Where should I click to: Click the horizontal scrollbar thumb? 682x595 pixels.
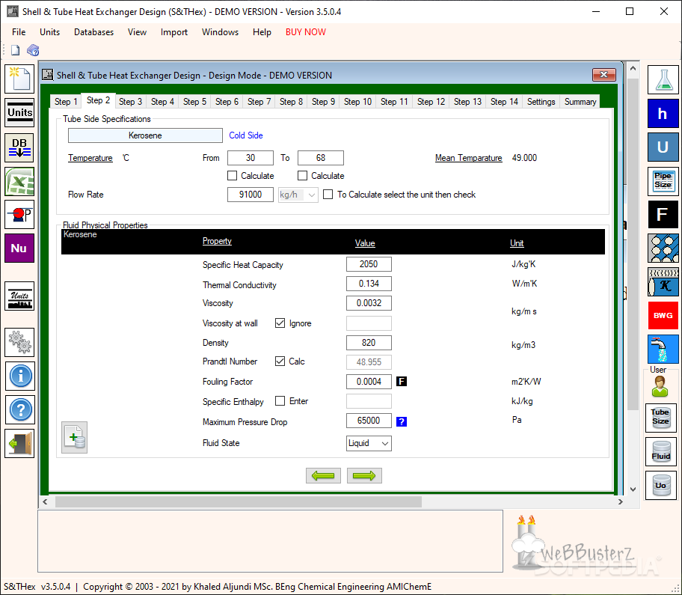(x=239, y=502)
